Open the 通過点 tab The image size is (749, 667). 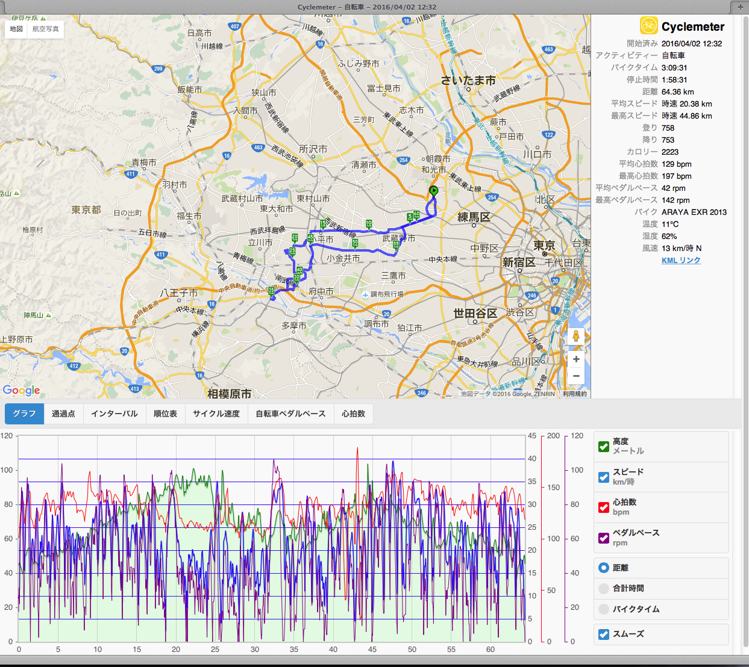coord(63,414)
